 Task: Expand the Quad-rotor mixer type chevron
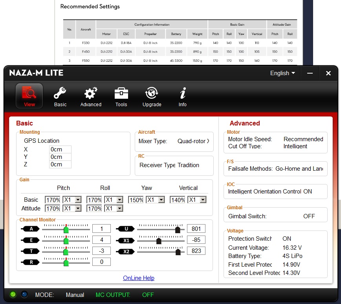[x=208, y=141]
